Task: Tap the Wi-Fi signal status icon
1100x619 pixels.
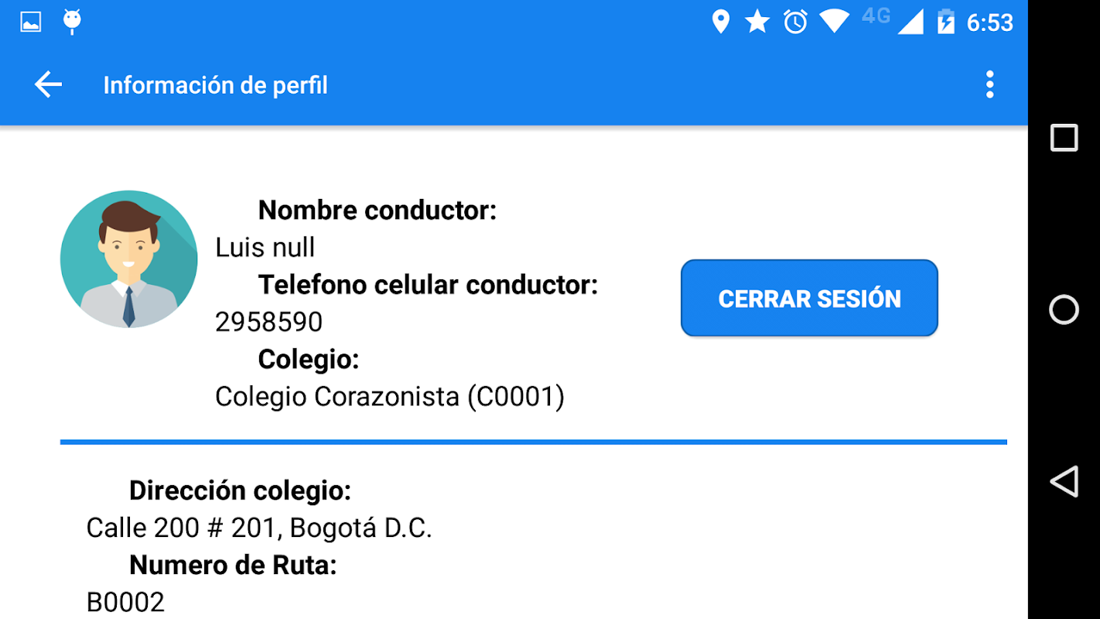Action: tap(834, 22)
